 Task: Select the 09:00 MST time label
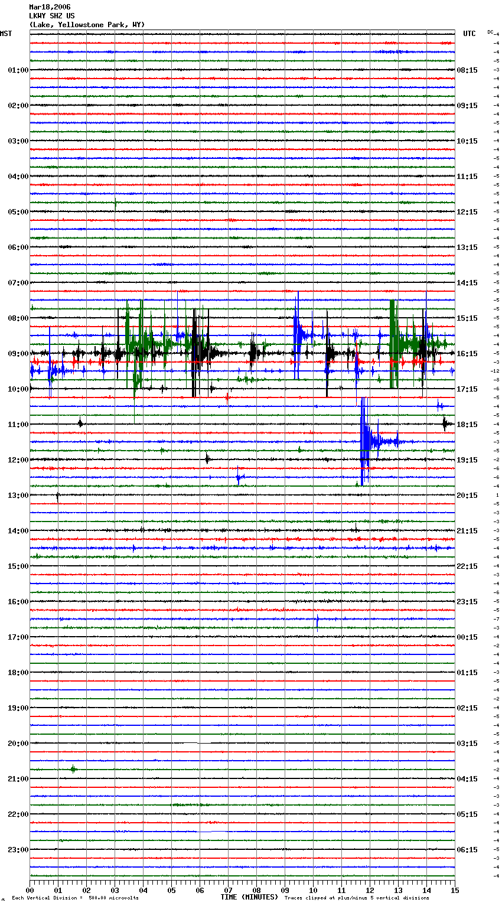coord(18,354)
